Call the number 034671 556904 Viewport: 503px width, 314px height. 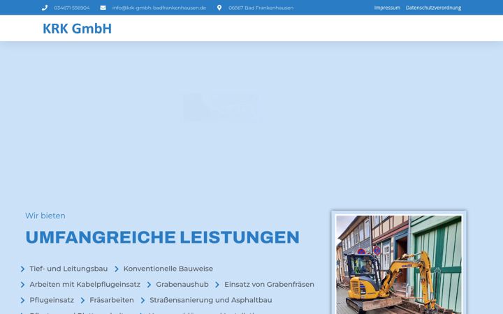[72, 8]
